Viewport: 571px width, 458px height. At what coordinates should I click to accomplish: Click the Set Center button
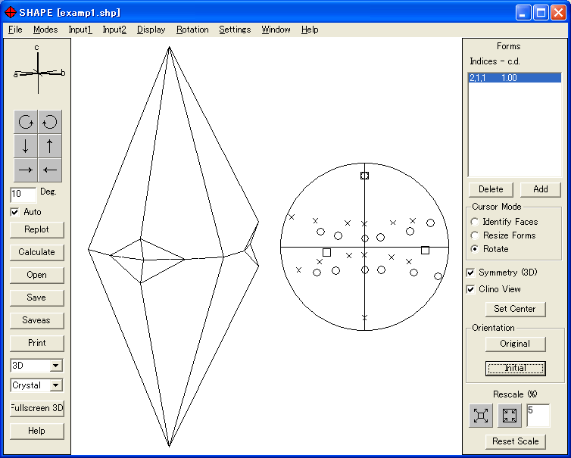515,309
